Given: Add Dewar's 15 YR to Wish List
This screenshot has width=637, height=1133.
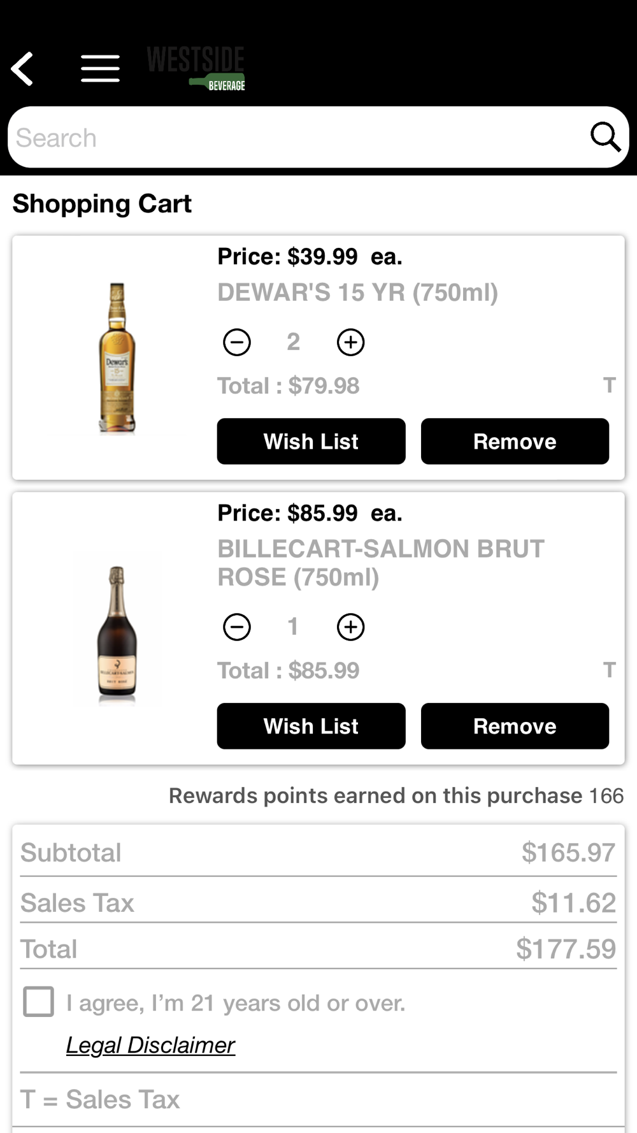Looking at the screenshot, I should click(311, 442).
